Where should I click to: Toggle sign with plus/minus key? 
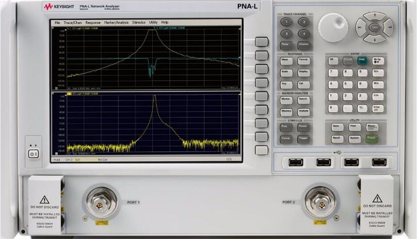[362, 109]
